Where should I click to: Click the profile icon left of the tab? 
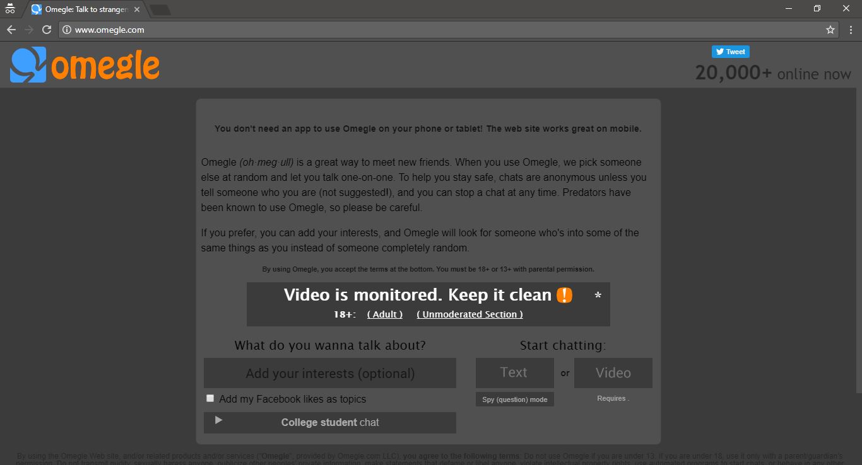pos(9,9)
